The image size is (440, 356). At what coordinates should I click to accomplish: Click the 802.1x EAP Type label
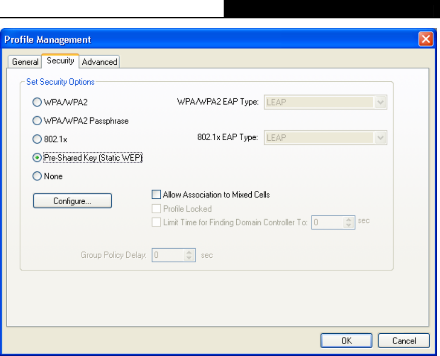point(228,137)
